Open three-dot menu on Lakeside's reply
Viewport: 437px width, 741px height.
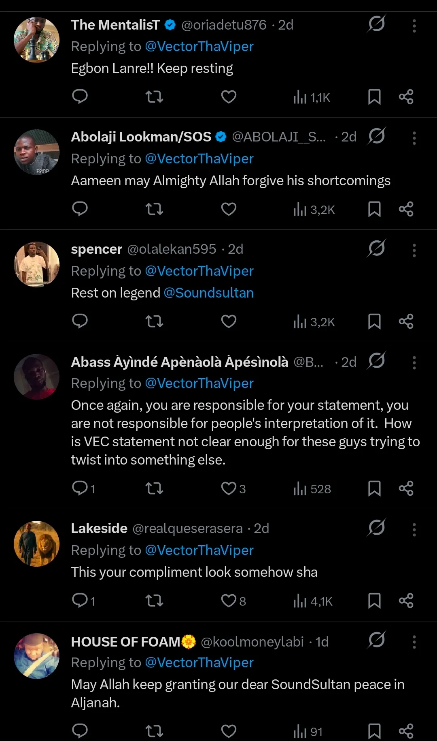click(x=414, y=529)
